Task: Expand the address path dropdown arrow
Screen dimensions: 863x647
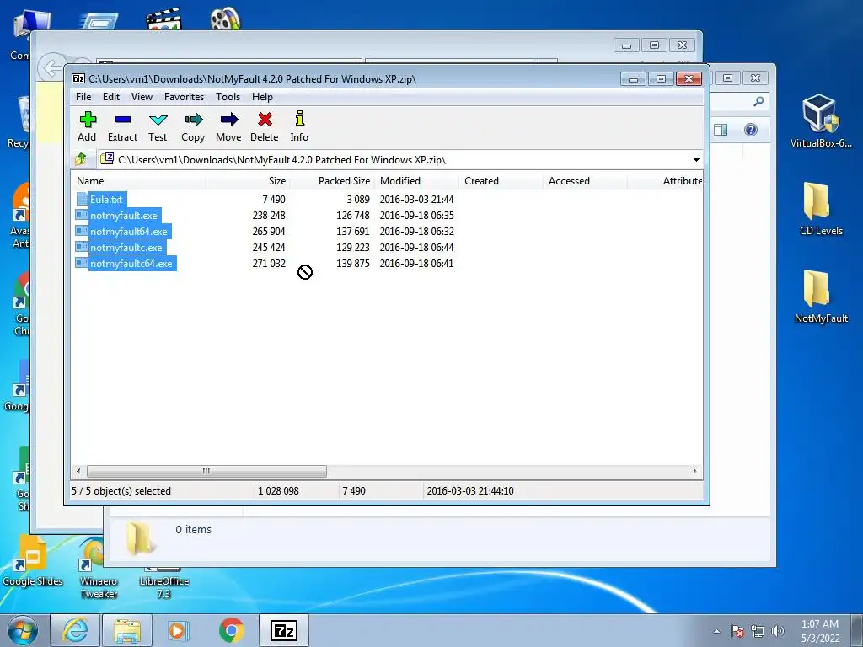Action: pos(696,160)
